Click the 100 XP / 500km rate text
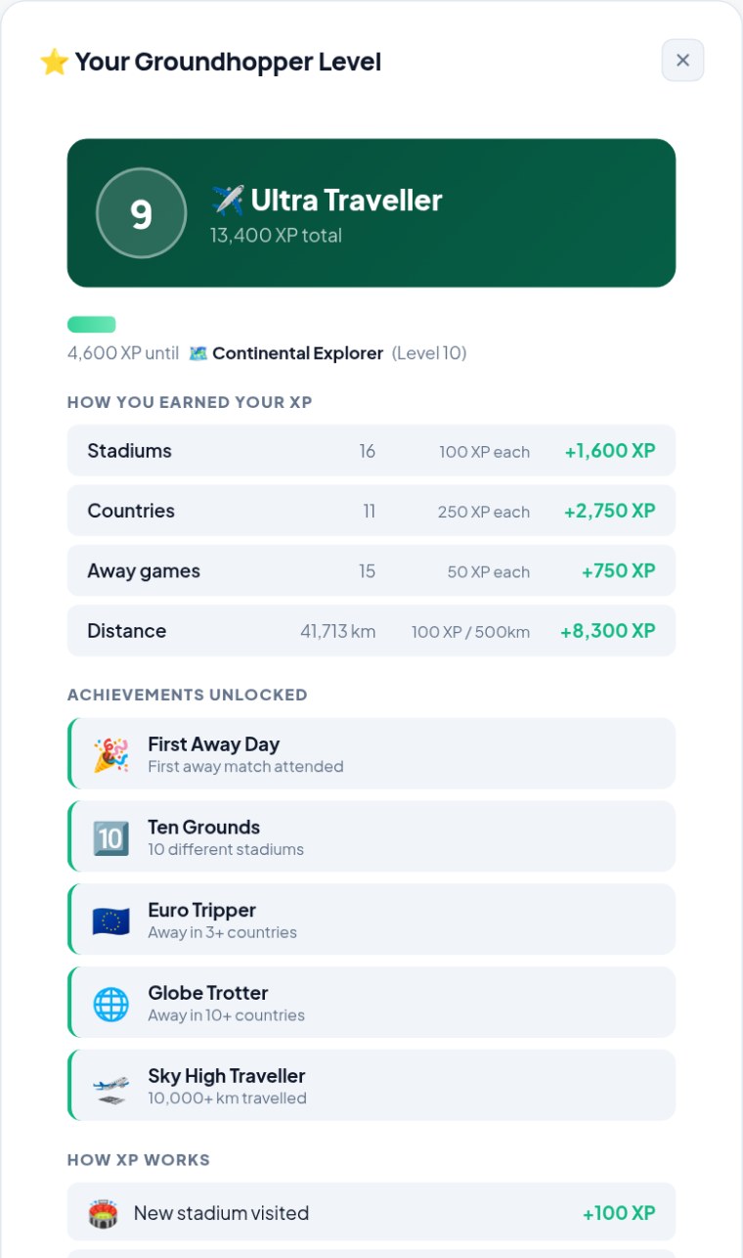The image size is (743, 1258). (x=470, y=632)
